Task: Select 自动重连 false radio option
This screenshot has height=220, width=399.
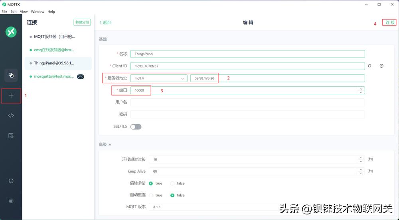Action: (x=172, y=195)
